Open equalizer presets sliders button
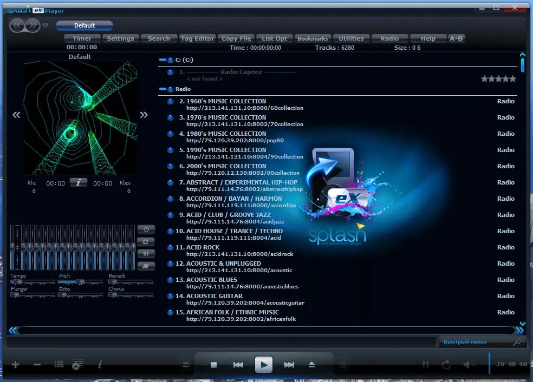Image resolution: width=533 pixels, height=382 pixels. coord(146,254)
